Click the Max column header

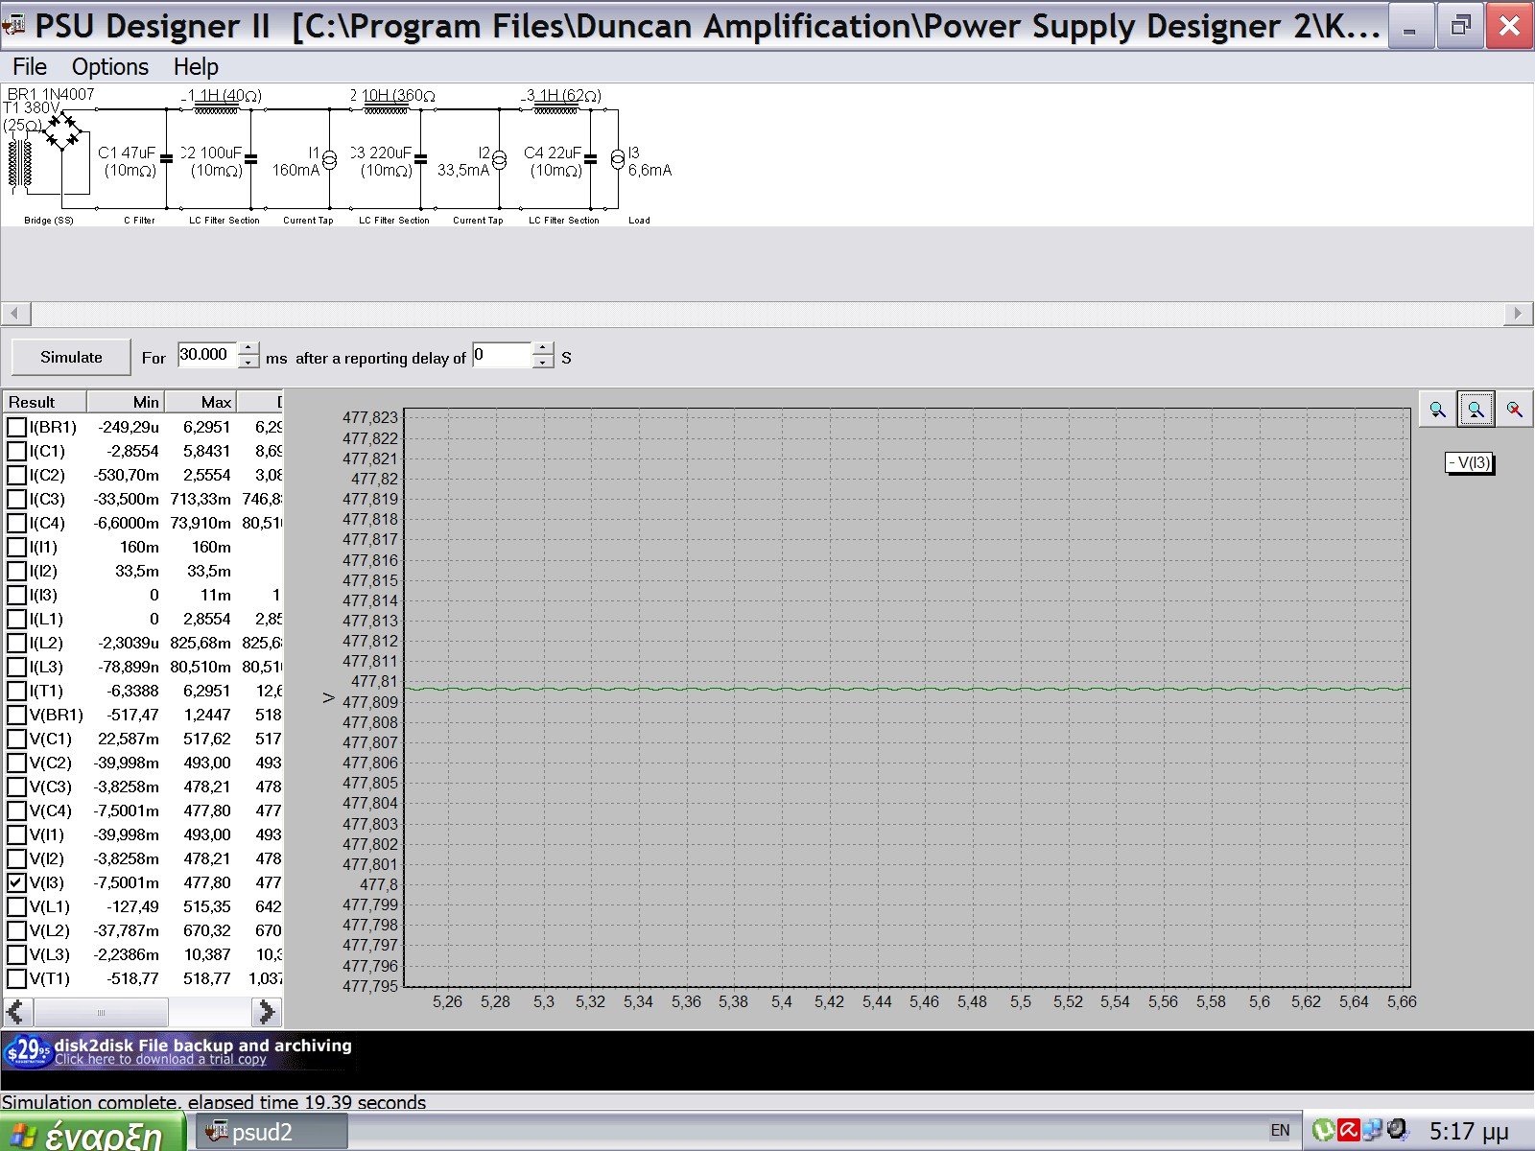click(x=201, y=402)
